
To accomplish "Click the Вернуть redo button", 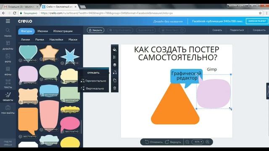I will (173, 142).
